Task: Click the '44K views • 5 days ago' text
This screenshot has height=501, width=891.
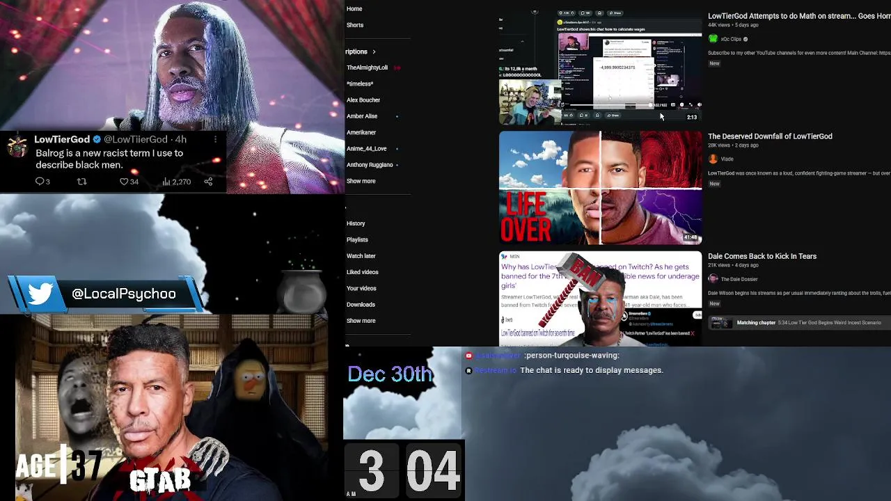Action: (733, 25)
